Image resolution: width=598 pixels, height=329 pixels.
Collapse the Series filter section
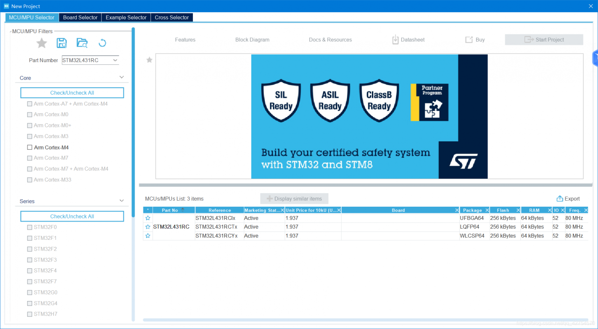pos(121,201)
